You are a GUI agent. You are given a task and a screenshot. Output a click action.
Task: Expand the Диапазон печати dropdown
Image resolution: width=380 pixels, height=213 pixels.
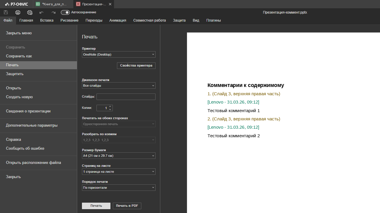[x=118, y=85]
